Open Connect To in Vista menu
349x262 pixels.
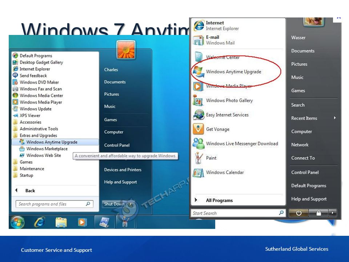303,158
